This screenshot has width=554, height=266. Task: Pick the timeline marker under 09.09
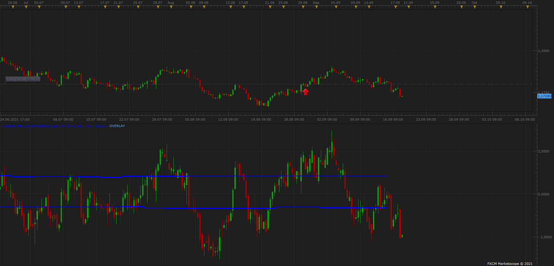tap(356, 7)
